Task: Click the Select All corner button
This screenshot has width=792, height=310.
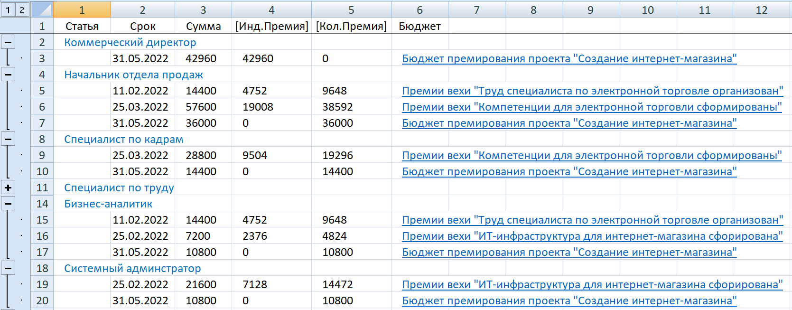Action: [42, 9]
